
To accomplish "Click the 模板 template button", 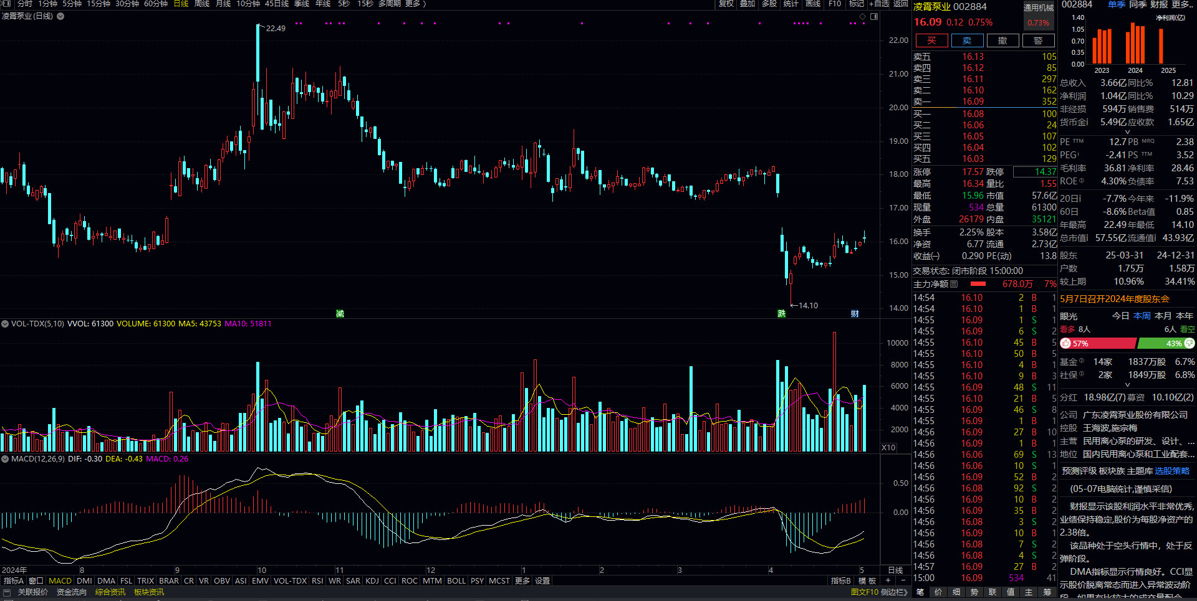I will pyautogui.click(x=867, y=581).
